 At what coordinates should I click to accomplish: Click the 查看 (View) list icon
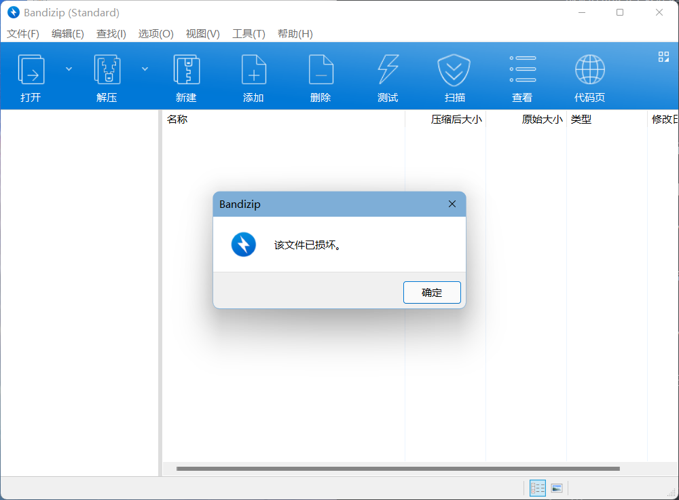coord(523,69)
